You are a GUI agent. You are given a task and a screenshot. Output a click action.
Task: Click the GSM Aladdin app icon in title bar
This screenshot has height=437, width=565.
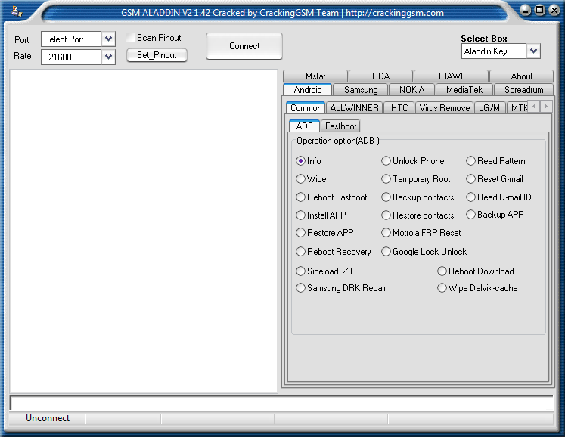point(16,11)
